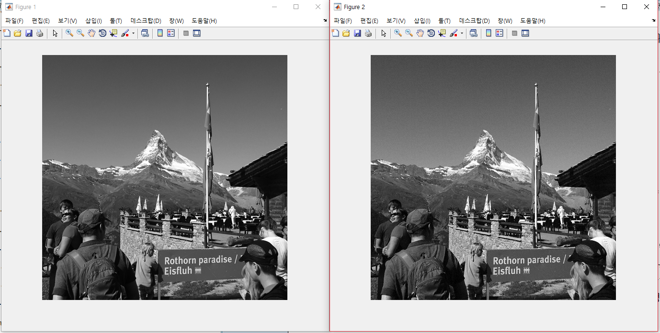The width and height of the screenshot is (660, 333).
Task: Click Show Plot Tools button in Figure 1
Action: click(196, 33)
